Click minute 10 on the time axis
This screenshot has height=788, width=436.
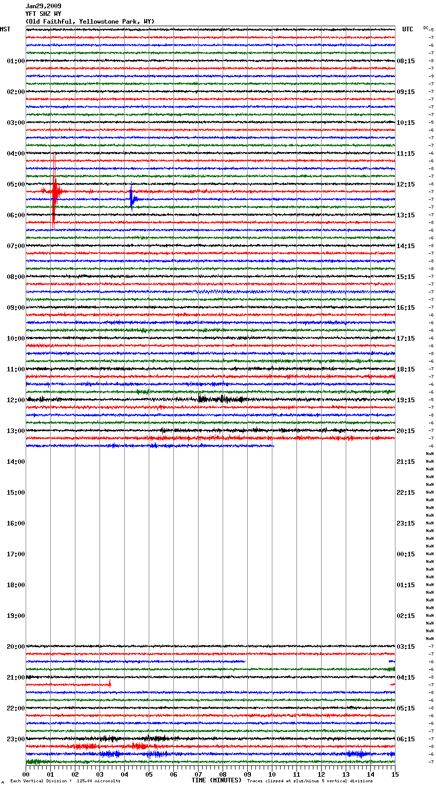(272, 774)
